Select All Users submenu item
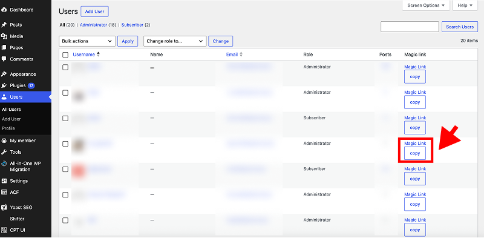 click(11, 110)
